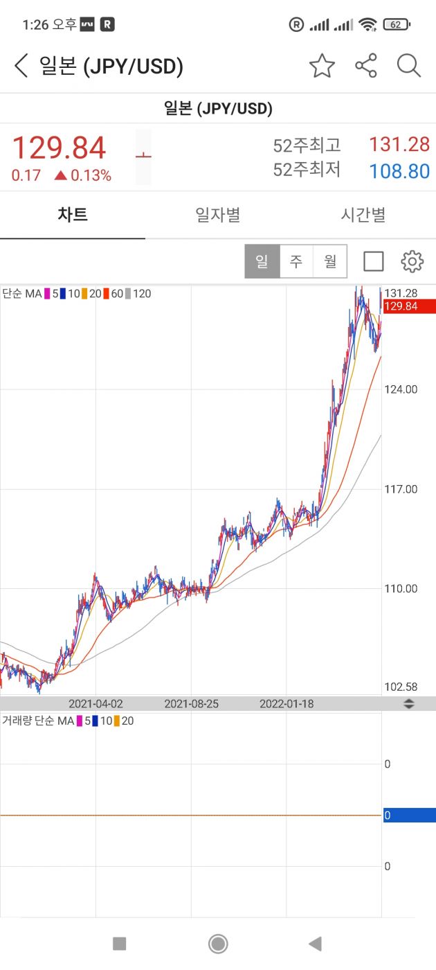This screenshot has width=436, height=970.
Task: Tap the Android home circle button
Action: [x=218, y=943]
